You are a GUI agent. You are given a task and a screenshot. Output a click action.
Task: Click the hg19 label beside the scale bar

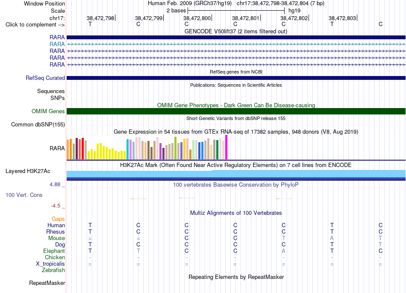tap(294, 11)
